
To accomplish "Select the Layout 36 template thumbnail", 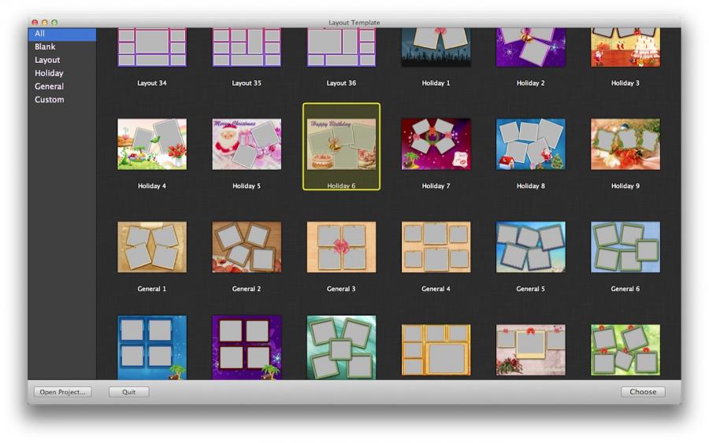I will [x=341, y=47].
